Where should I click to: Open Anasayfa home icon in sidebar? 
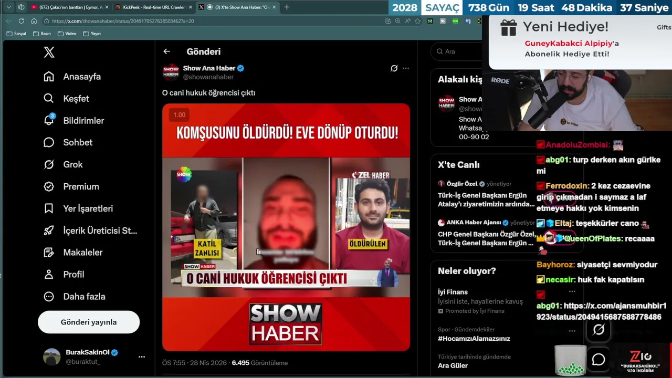click(49, 77)
